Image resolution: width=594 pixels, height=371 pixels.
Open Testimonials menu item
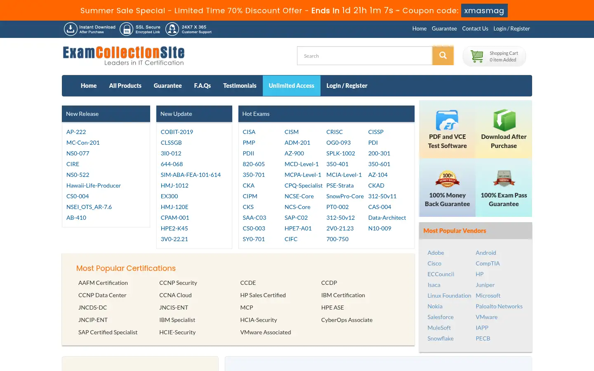pyautogui.click(x=240, y=86)
